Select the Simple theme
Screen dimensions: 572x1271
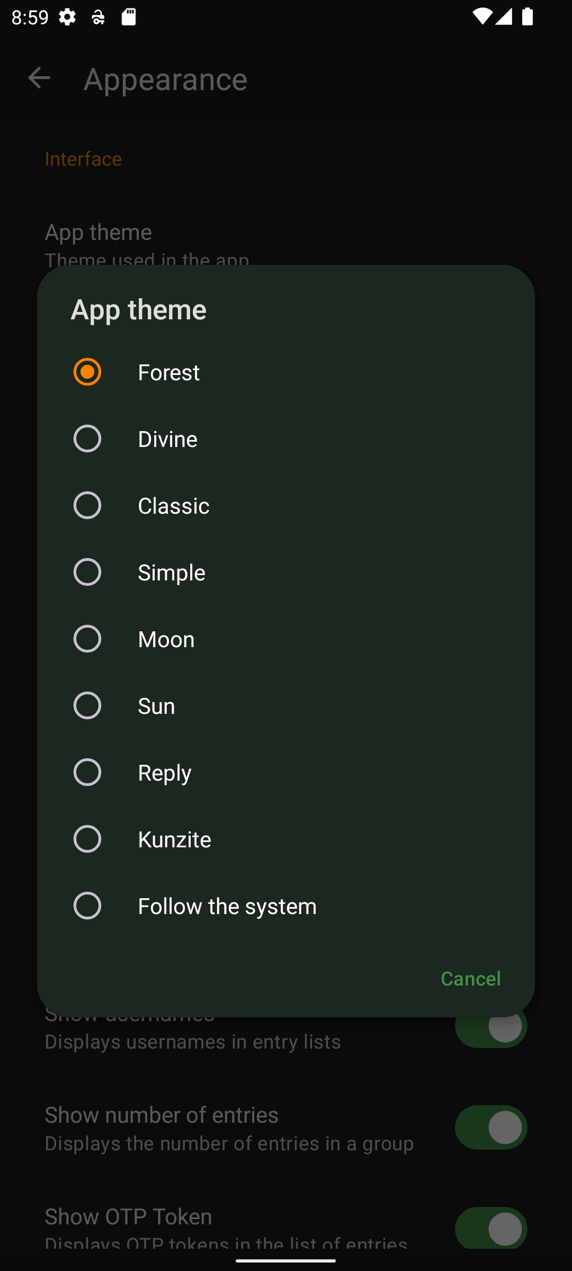coord(87,572)
